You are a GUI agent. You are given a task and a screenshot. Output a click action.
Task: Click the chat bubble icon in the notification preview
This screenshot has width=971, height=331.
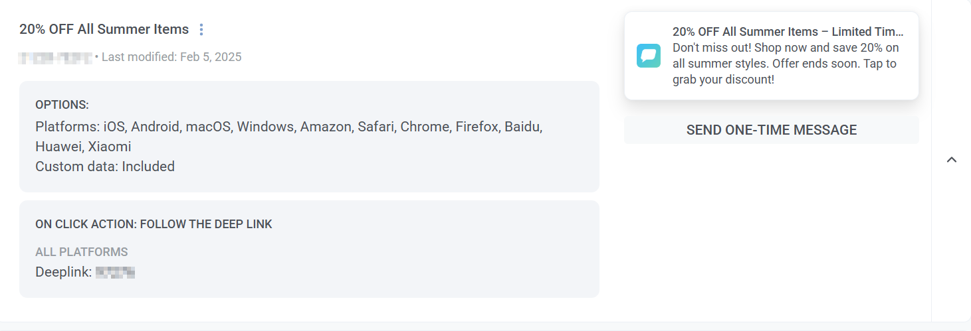(x=648, y=56)
